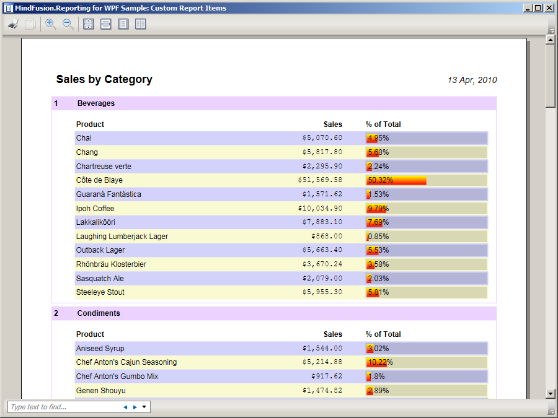Switch to whole page view icon

click(x=123, y=24)
